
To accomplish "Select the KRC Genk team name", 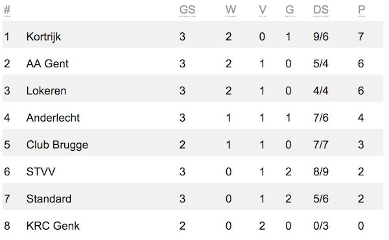I will tap(53, 226).
